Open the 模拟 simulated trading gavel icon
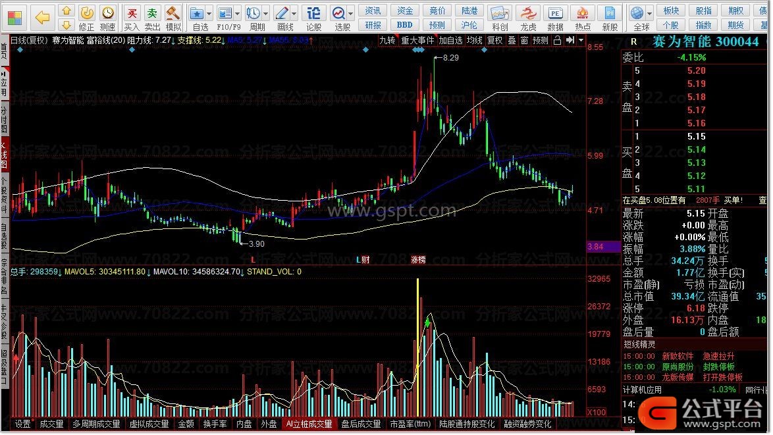The width and height of the screenshot is (773, 435). coord(173,18)
